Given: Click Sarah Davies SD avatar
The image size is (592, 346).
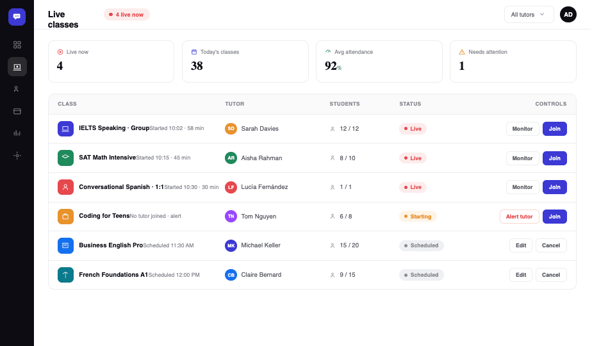Looking at the screenshot, I should pos(231,128).
